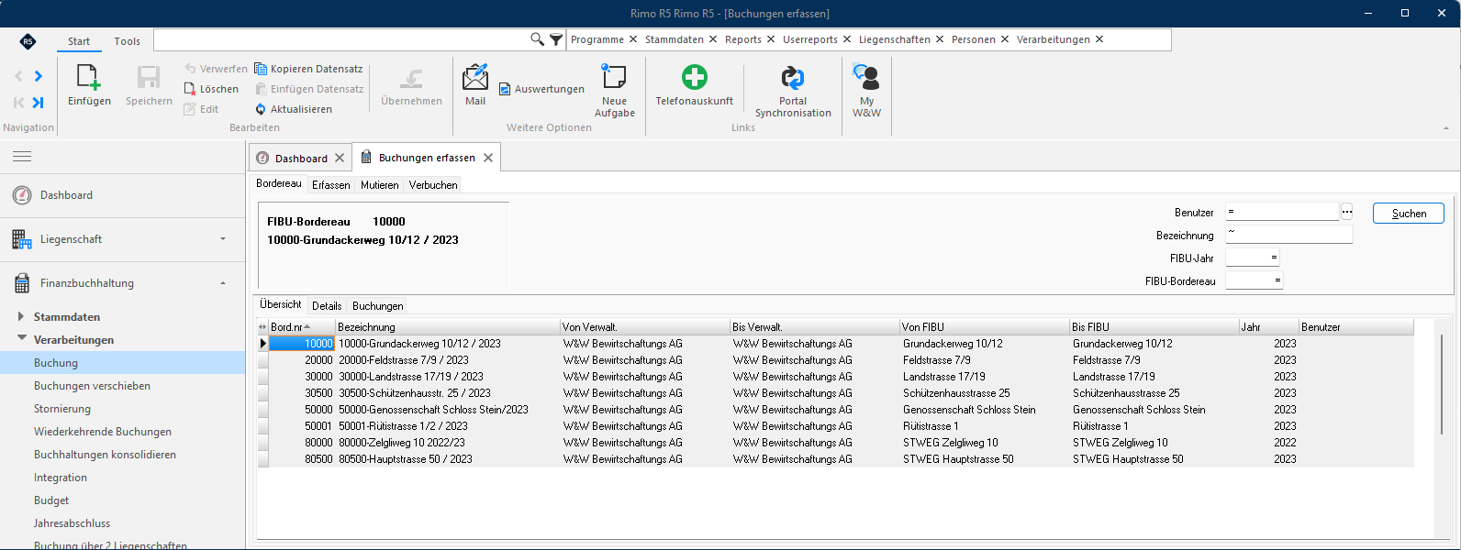The width and height of the screenshot is (1461, 550).
Task: Click the Bezeichnung search field
Action: click(x=1288, y=235)
